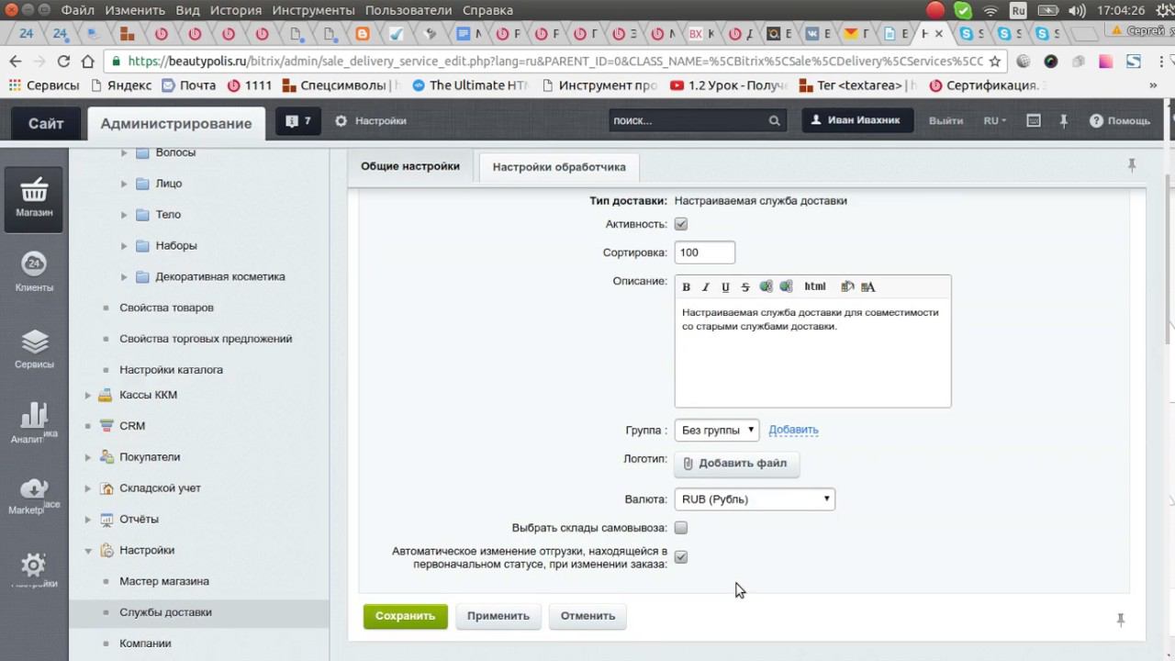1175x661 pixels.
Task: Open the Инструменты menu
Action: pos(313,10)
